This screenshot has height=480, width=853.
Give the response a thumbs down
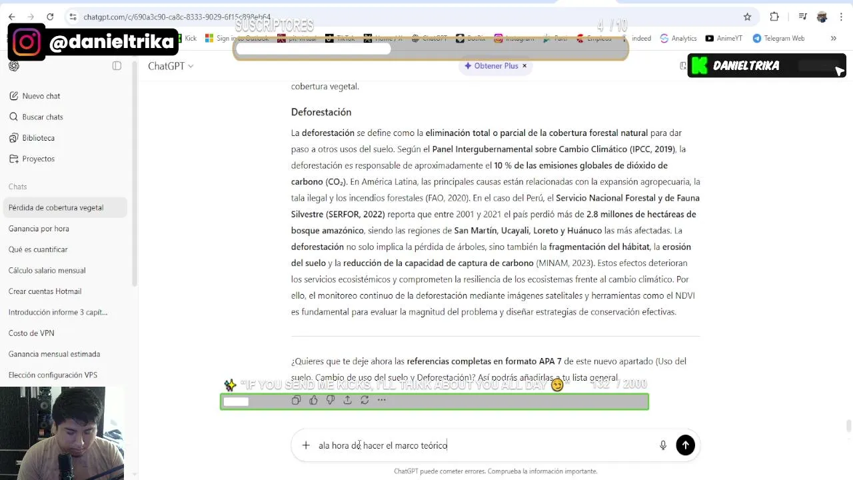[x=331, y=400]
